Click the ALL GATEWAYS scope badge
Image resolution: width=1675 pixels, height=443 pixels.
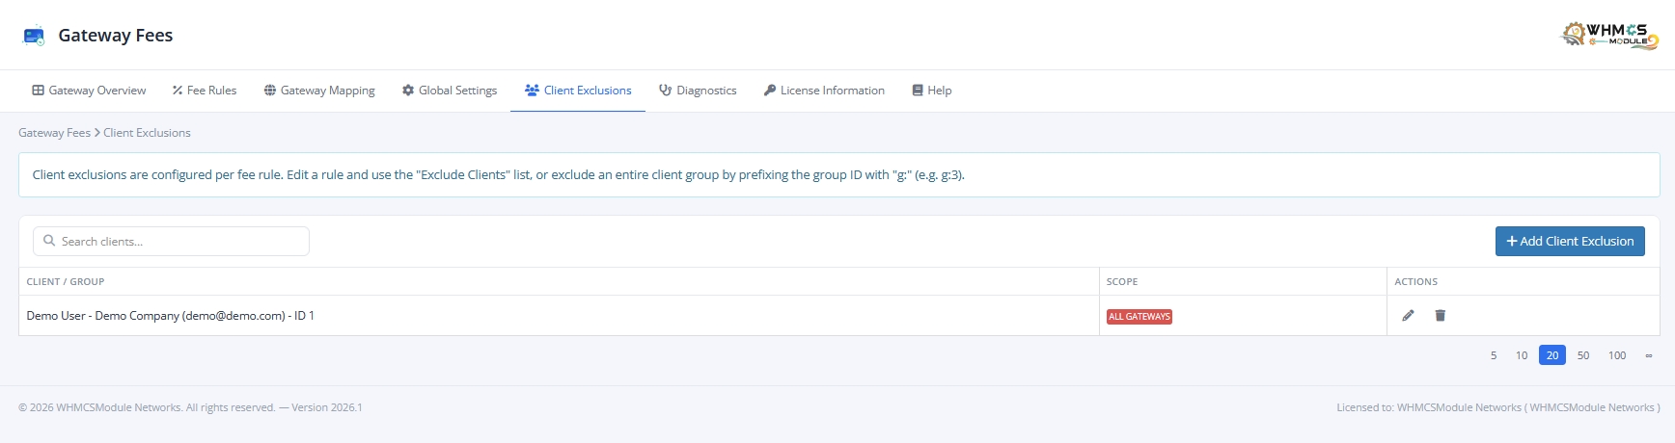click(x=1140, y=317)
